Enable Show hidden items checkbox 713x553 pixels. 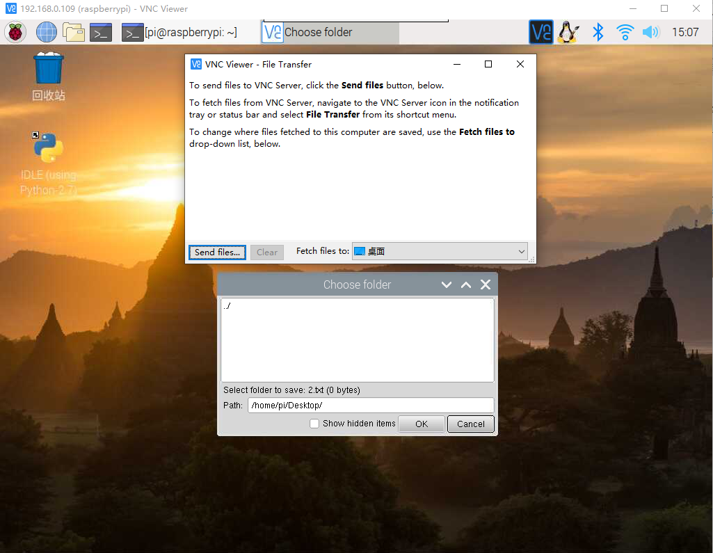314,424
